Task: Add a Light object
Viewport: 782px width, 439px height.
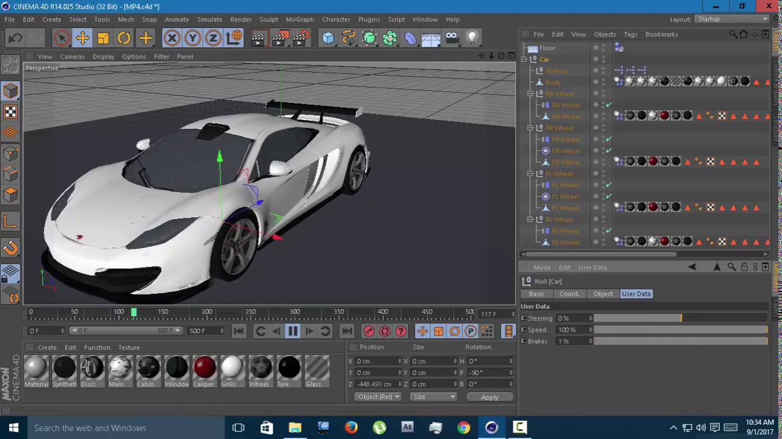Action: [x=472, y=38]
